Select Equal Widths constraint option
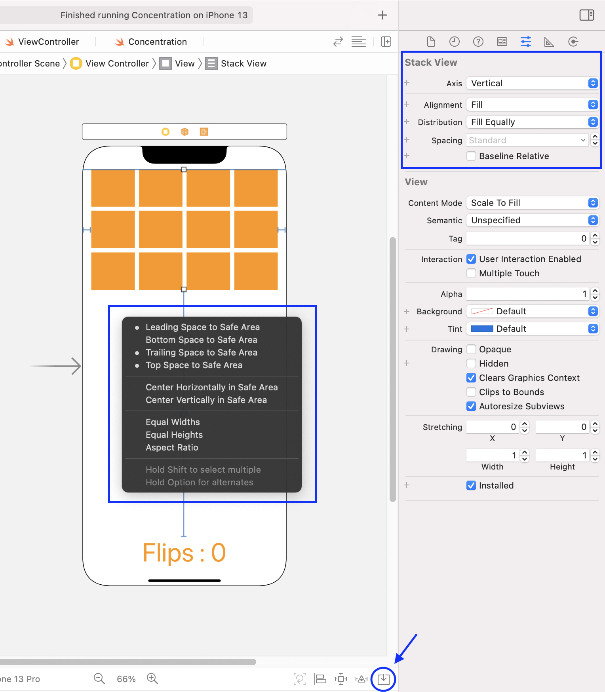 173,422
